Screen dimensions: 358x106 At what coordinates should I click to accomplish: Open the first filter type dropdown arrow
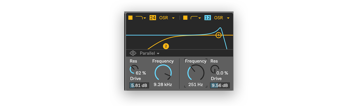click(145, 18)
